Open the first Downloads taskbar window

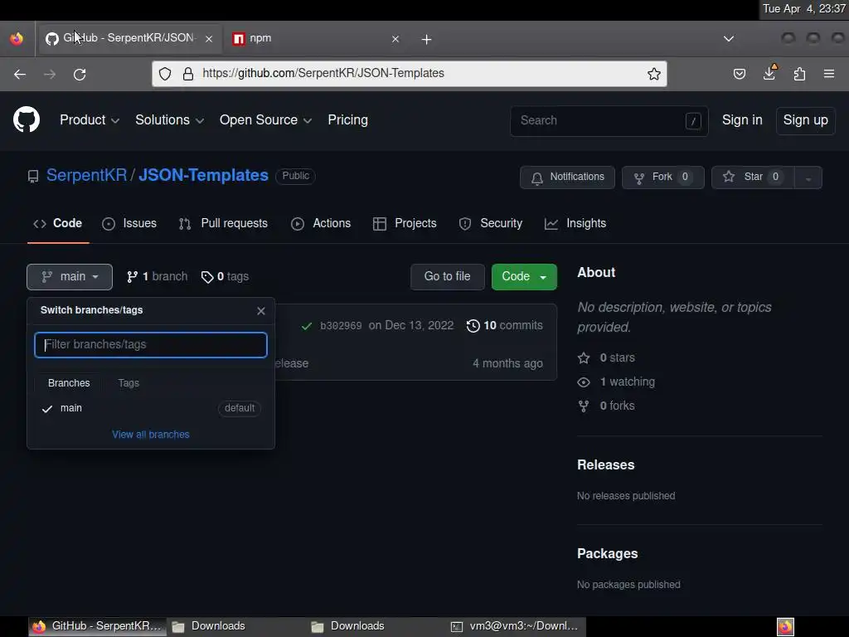(236, 627)
